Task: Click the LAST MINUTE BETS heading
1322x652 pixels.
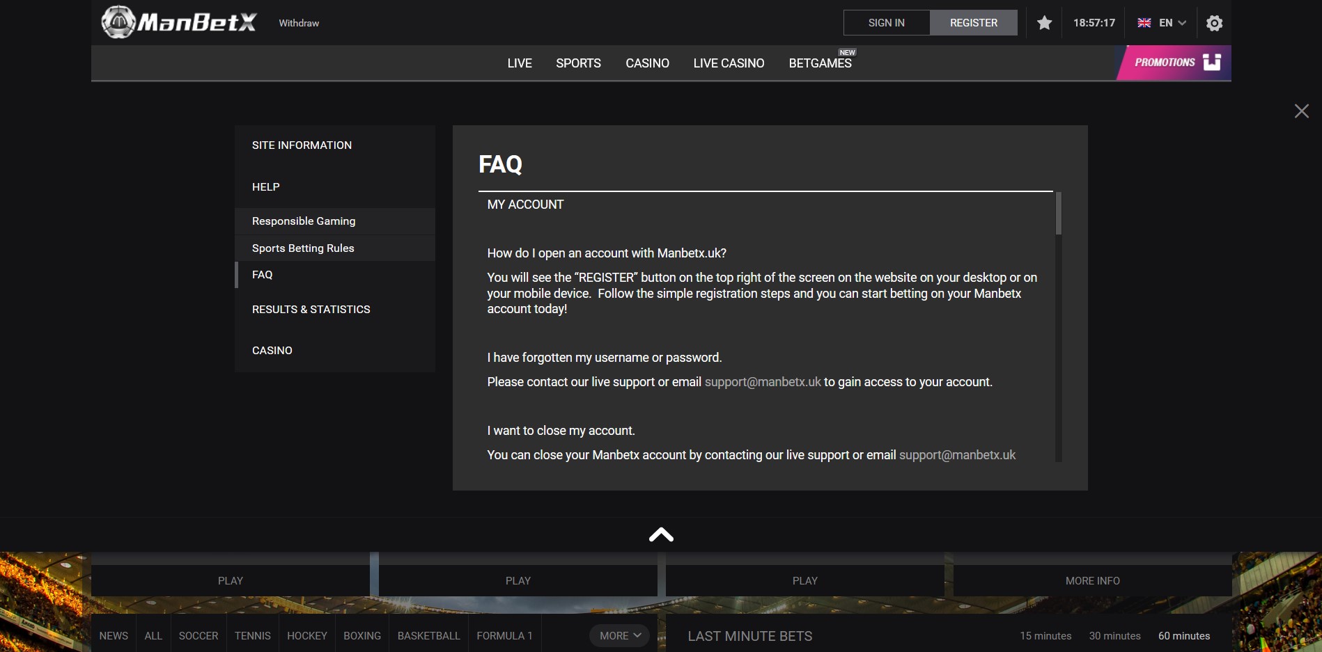Action: pyautogui.click(x=750, y=636)
